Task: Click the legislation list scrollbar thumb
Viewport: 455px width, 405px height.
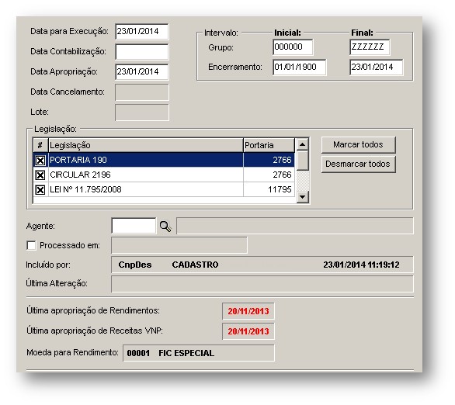Action: point(302,160)
